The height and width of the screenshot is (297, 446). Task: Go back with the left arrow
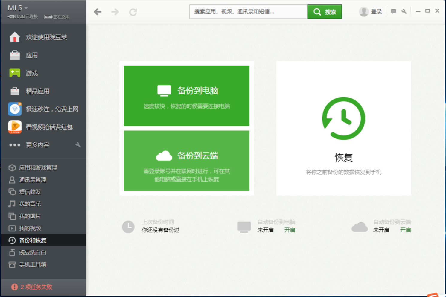pyautogui.click(x=98, y=12)
